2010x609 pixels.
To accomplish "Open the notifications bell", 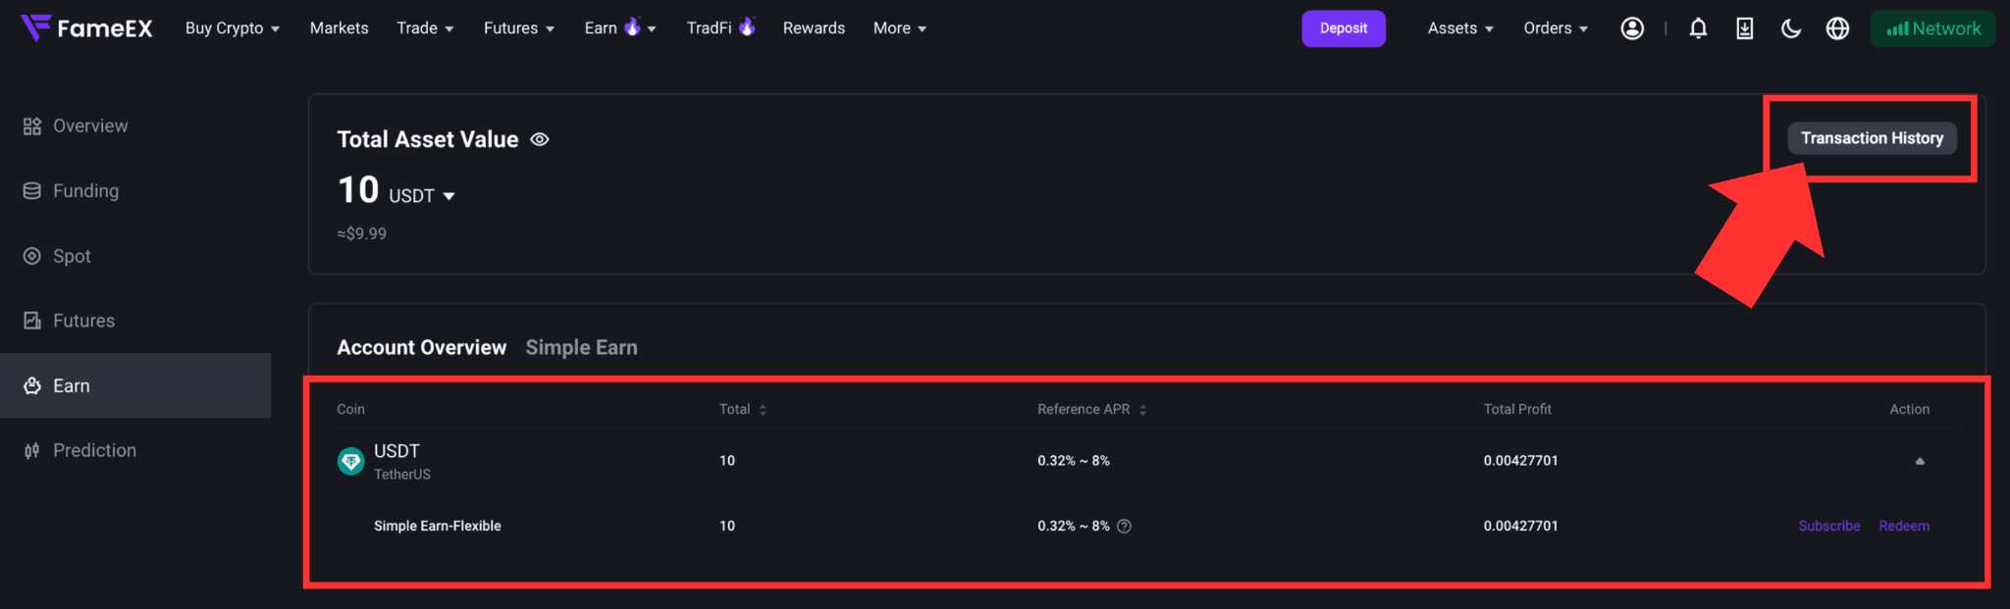I will click(1698, 28).
